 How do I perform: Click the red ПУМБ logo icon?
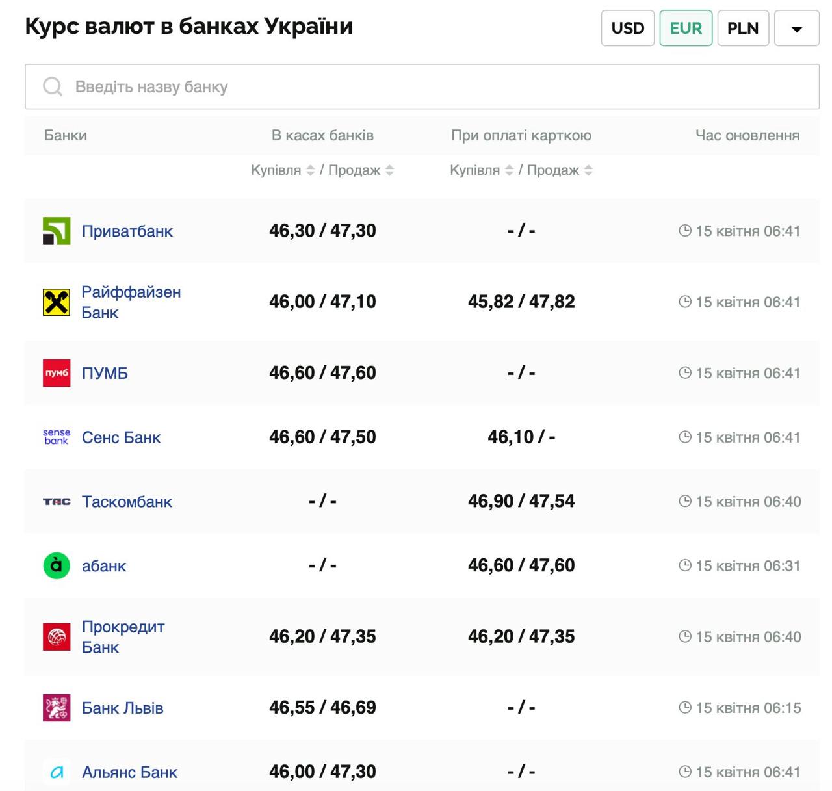click(57, 373)
